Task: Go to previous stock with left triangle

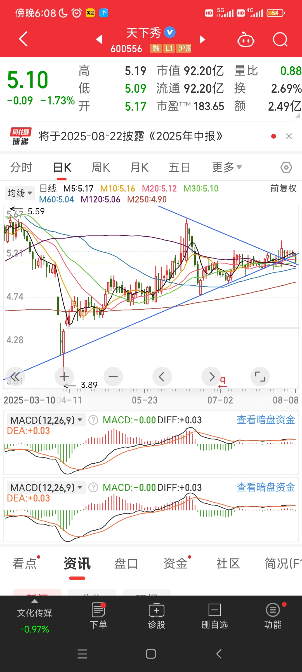Action: point(99,39)
